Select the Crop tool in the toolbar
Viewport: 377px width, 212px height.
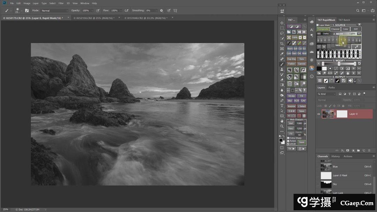click(282, 44)
